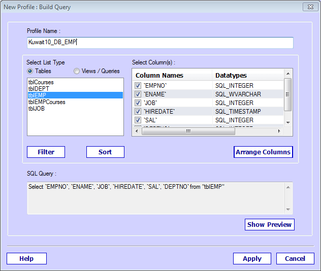Uncheck the SAL column checkbox
Viewport: 321px width, 271px height.
pos(138,120)
